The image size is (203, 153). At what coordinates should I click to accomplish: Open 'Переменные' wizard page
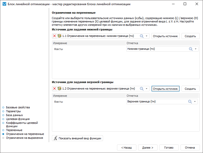14,130
